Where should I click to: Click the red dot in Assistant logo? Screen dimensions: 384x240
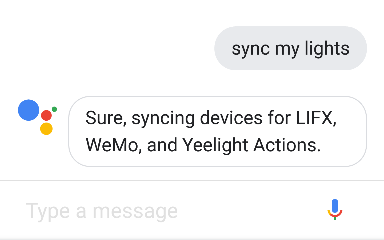(x=46, y=115)
